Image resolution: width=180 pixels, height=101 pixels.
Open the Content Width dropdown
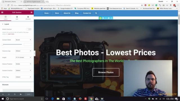click(23, 40)
